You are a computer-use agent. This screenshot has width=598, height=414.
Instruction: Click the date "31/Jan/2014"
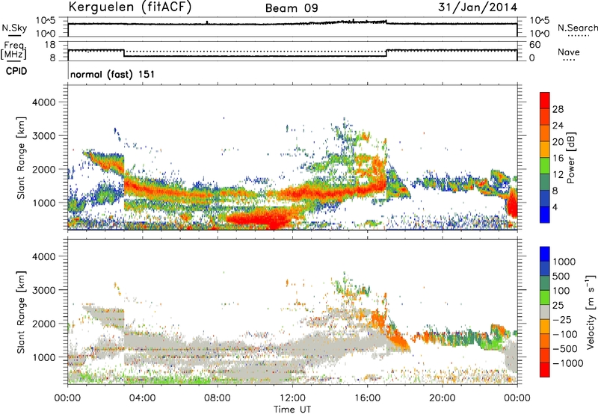pos(478,7)
